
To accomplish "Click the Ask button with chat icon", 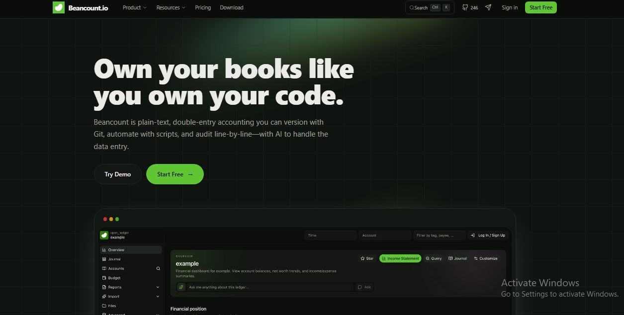I will (x=364, y=287).
